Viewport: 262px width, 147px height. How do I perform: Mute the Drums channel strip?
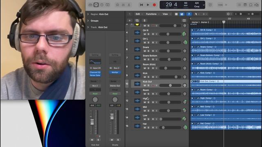112,140
